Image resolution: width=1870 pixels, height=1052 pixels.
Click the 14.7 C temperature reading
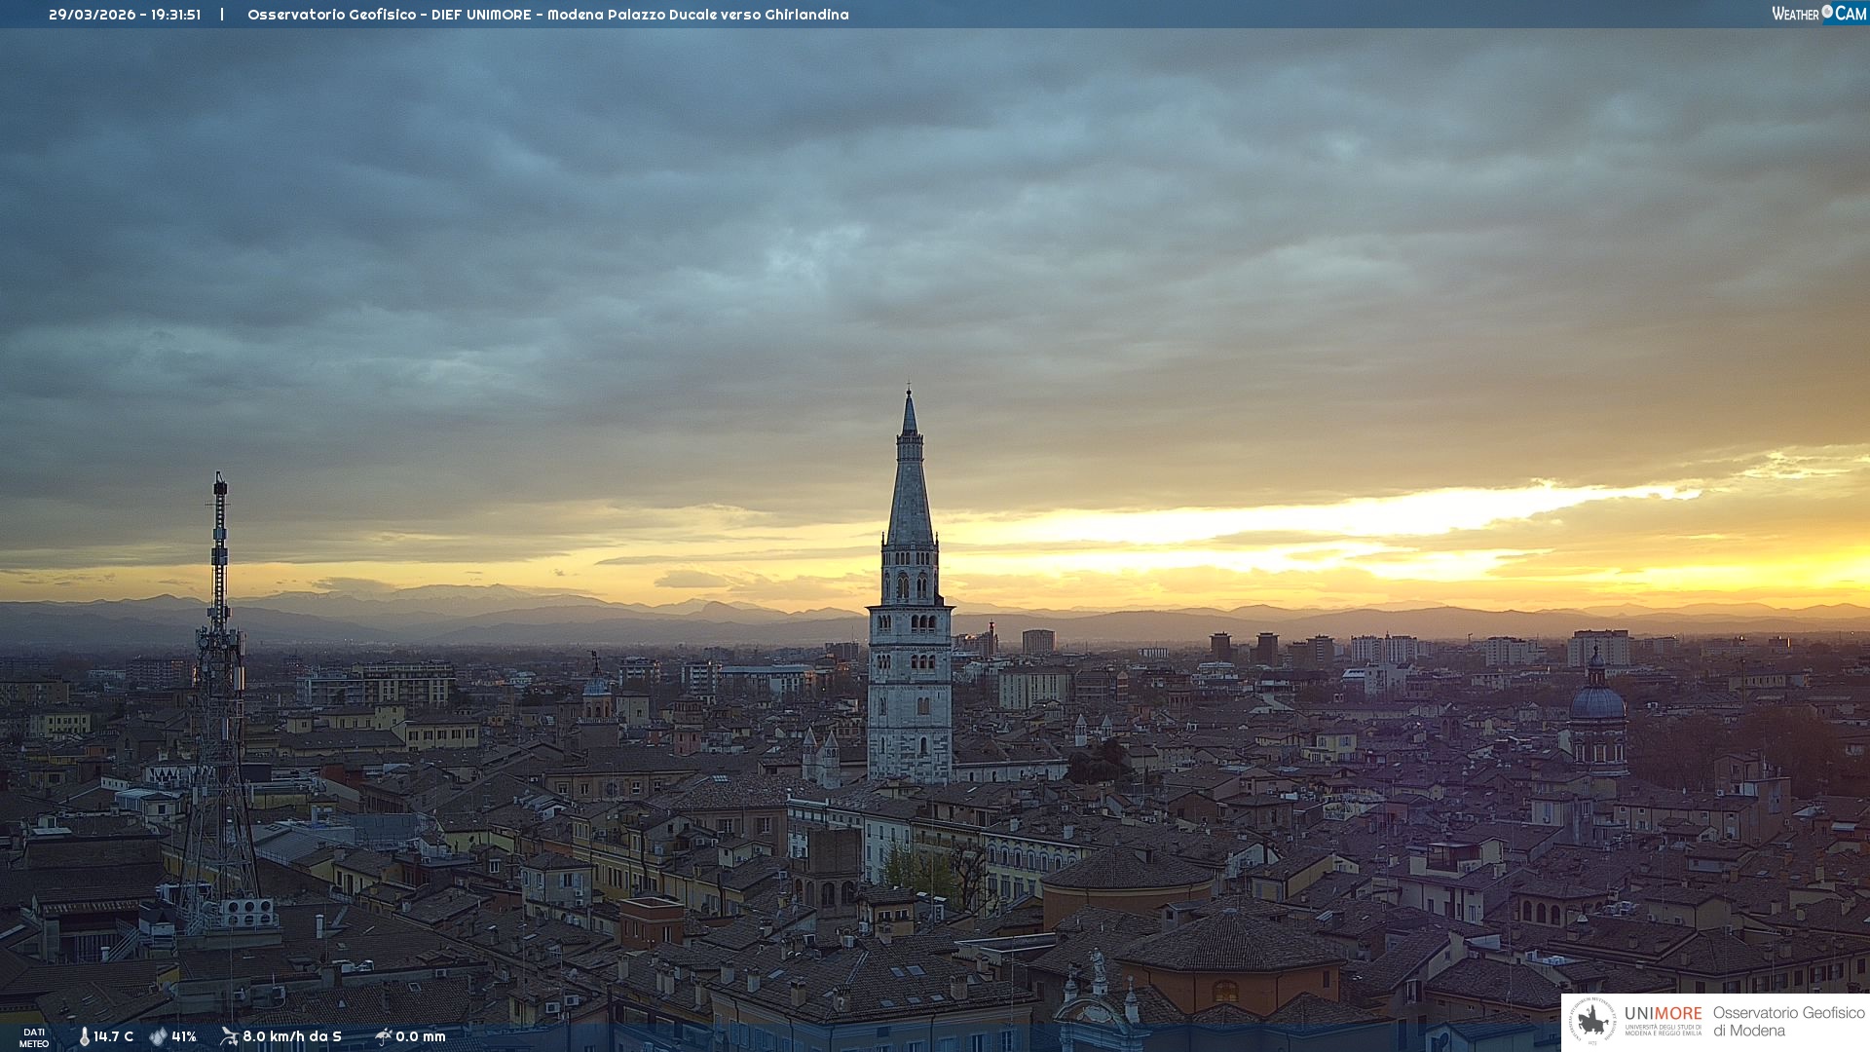pos(114,1036)
